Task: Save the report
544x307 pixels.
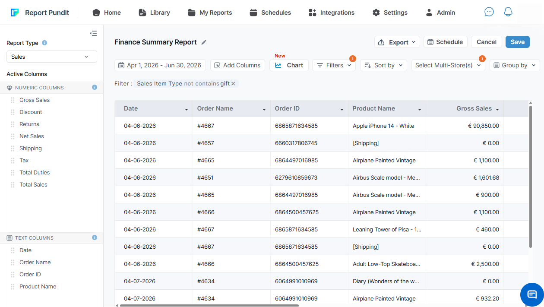Action: (518, 42)
